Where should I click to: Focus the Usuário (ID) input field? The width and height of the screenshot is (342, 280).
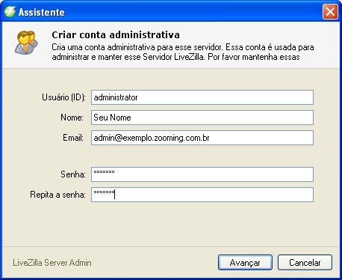point(202,97)
